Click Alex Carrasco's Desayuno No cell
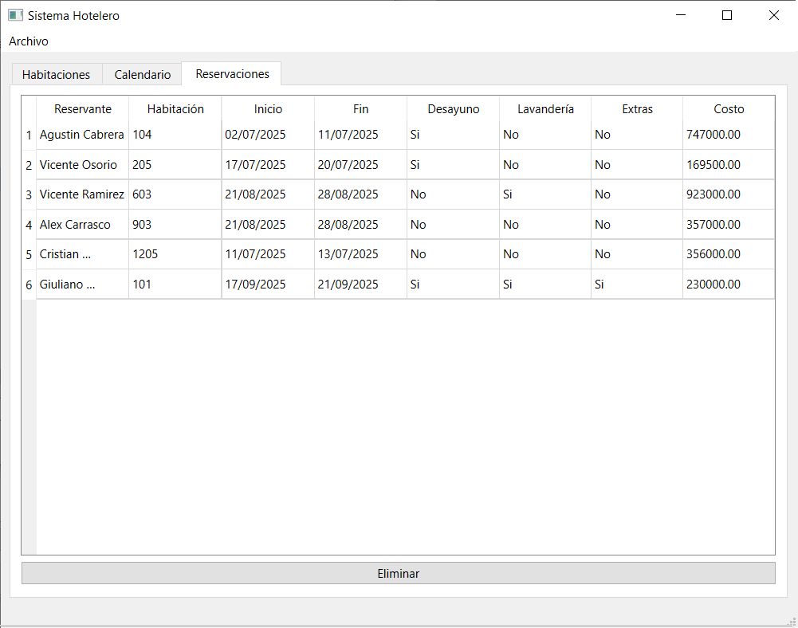This screenshot has width=798, height=628. [x=453, y=225]
